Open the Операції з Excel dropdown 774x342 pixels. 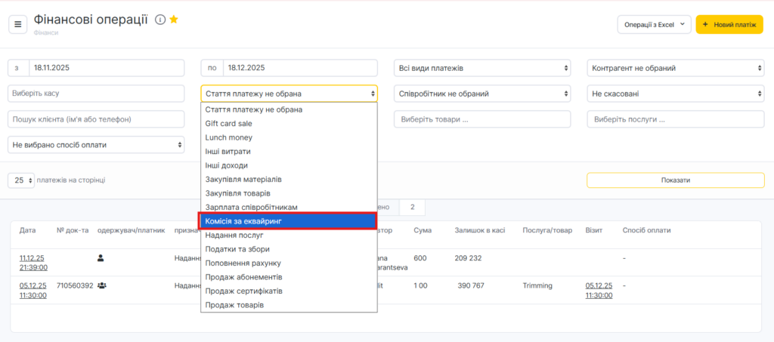pos(654,24)
